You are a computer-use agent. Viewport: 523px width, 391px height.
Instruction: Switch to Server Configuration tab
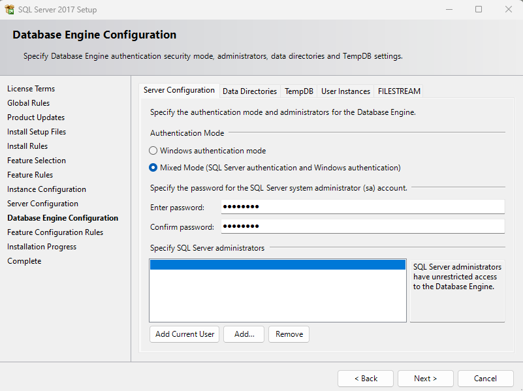(179, 90)
